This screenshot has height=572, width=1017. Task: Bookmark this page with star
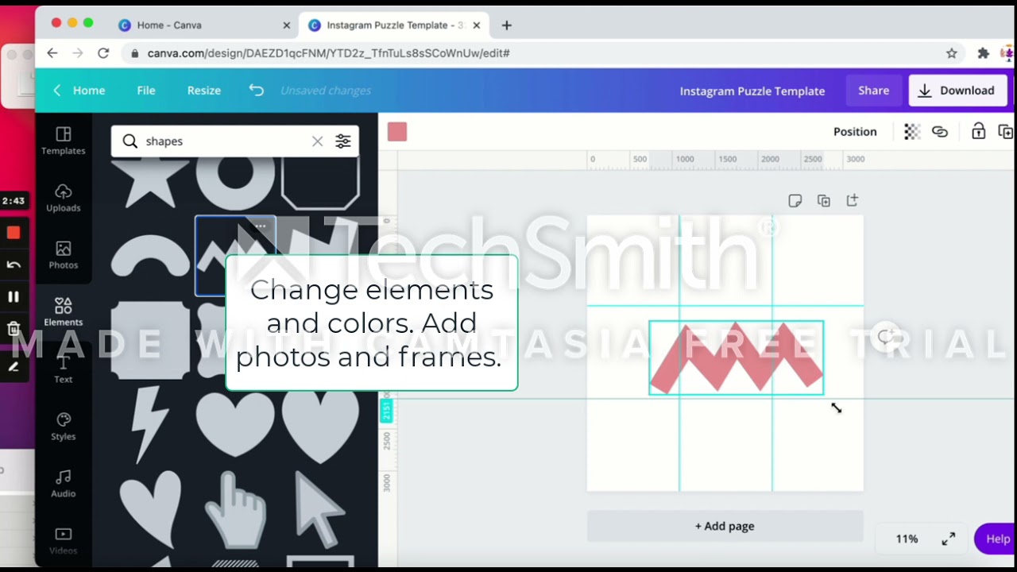pos(951,53)
